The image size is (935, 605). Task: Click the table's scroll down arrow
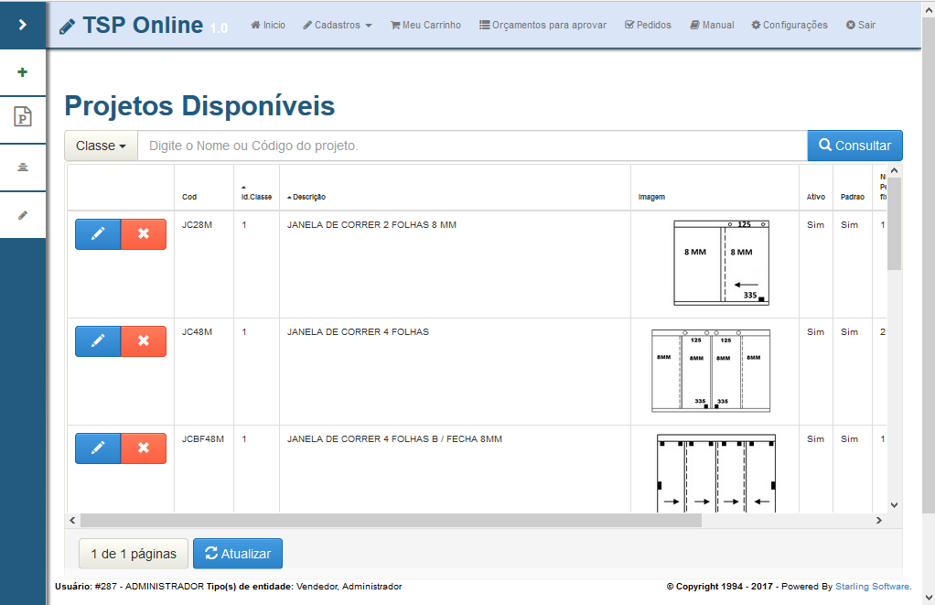(894, 504)
